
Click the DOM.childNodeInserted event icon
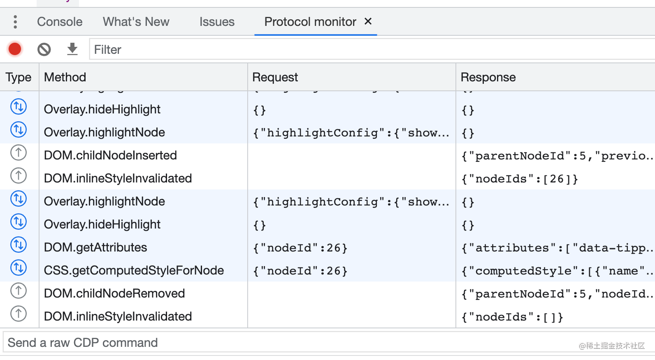coord(19,153)
